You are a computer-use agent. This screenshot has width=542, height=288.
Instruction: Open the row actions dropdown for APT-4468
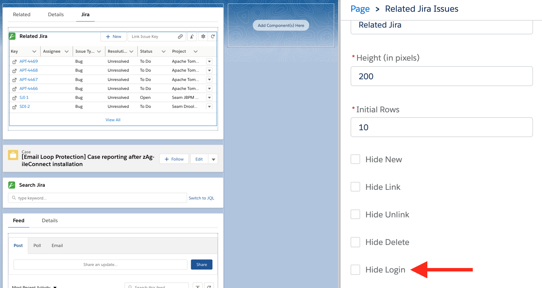coord(209,70)
